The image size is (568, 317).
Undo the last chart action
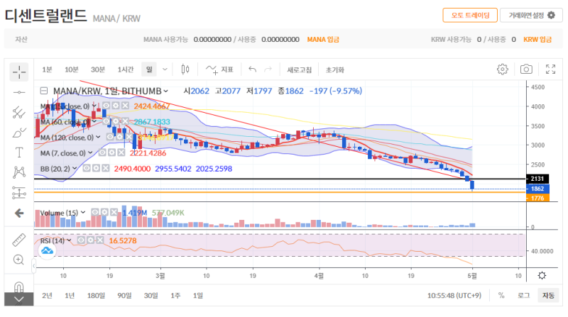253,69
